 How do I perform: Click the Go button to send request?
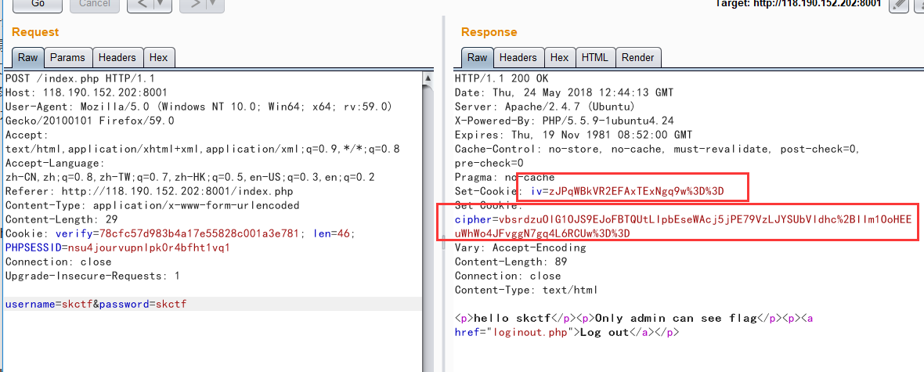(x=37, y=4)
